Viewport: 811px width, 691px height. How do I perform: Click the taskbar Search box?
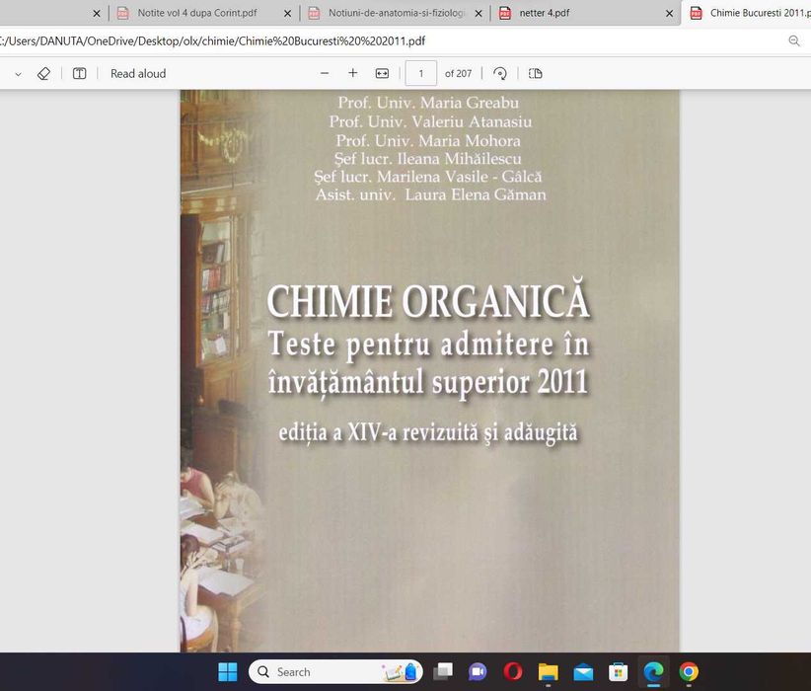(x=335, y=672)
